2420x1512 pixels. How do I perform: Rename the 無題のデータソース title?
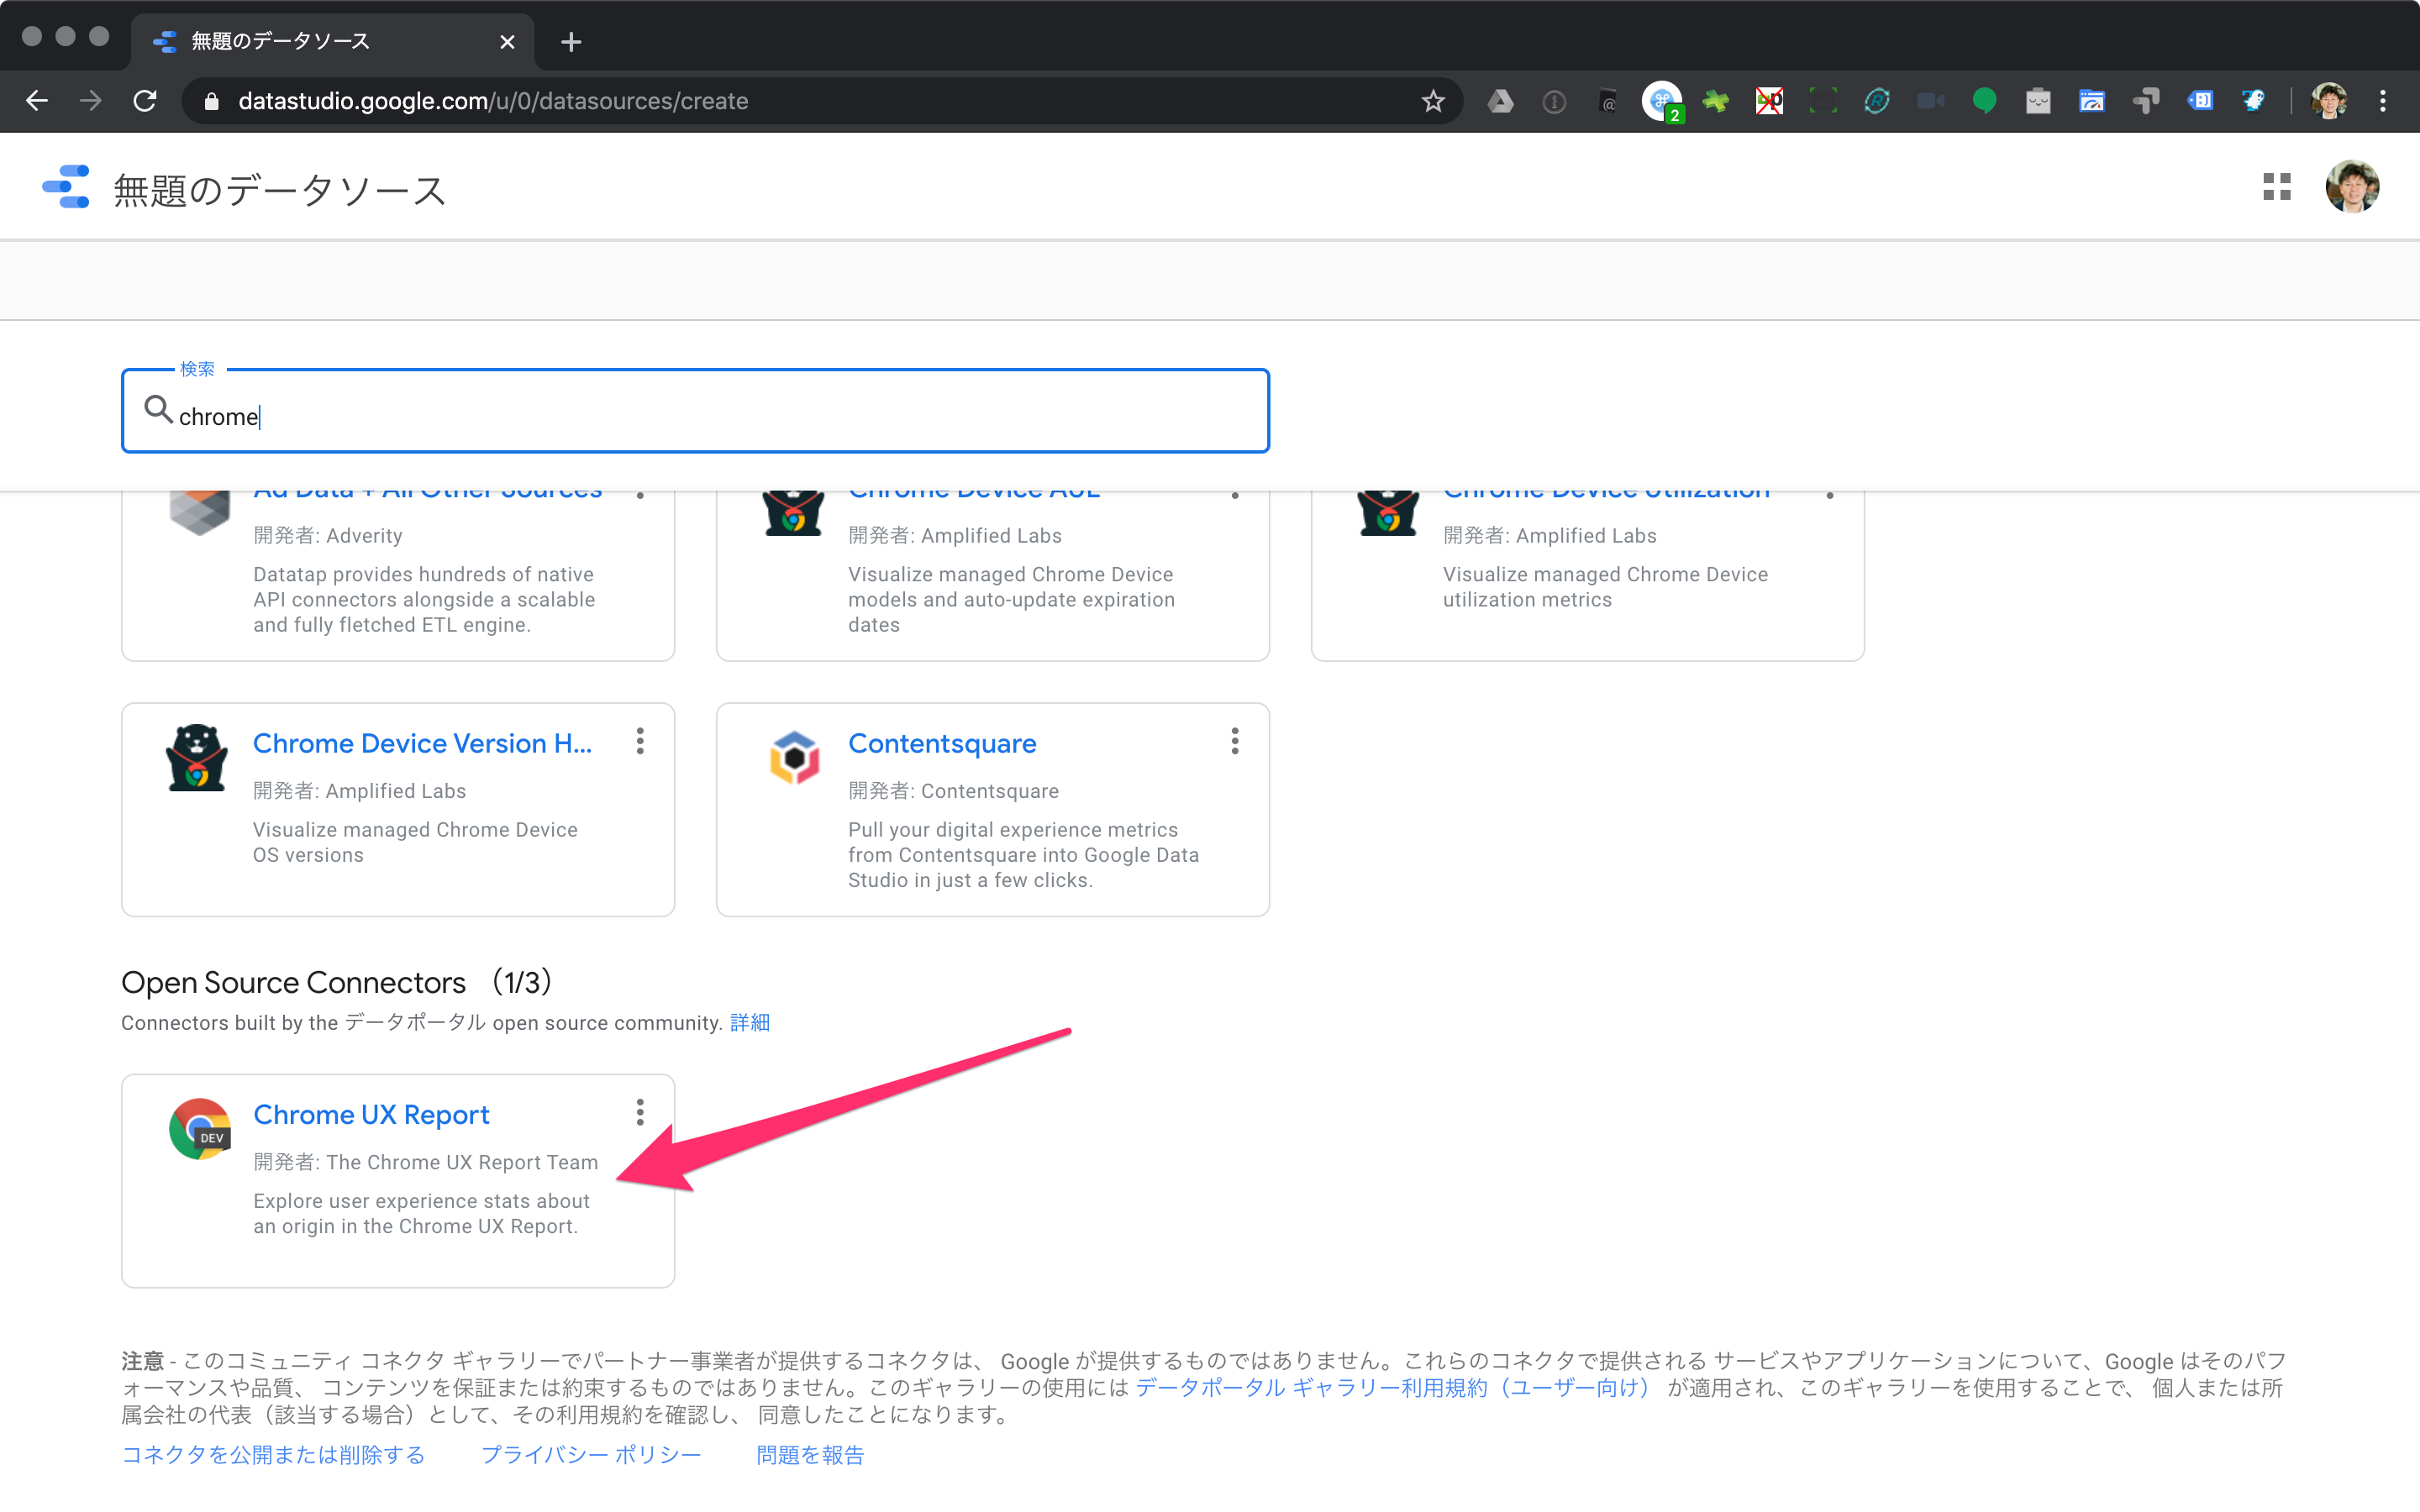click(280, 190)
